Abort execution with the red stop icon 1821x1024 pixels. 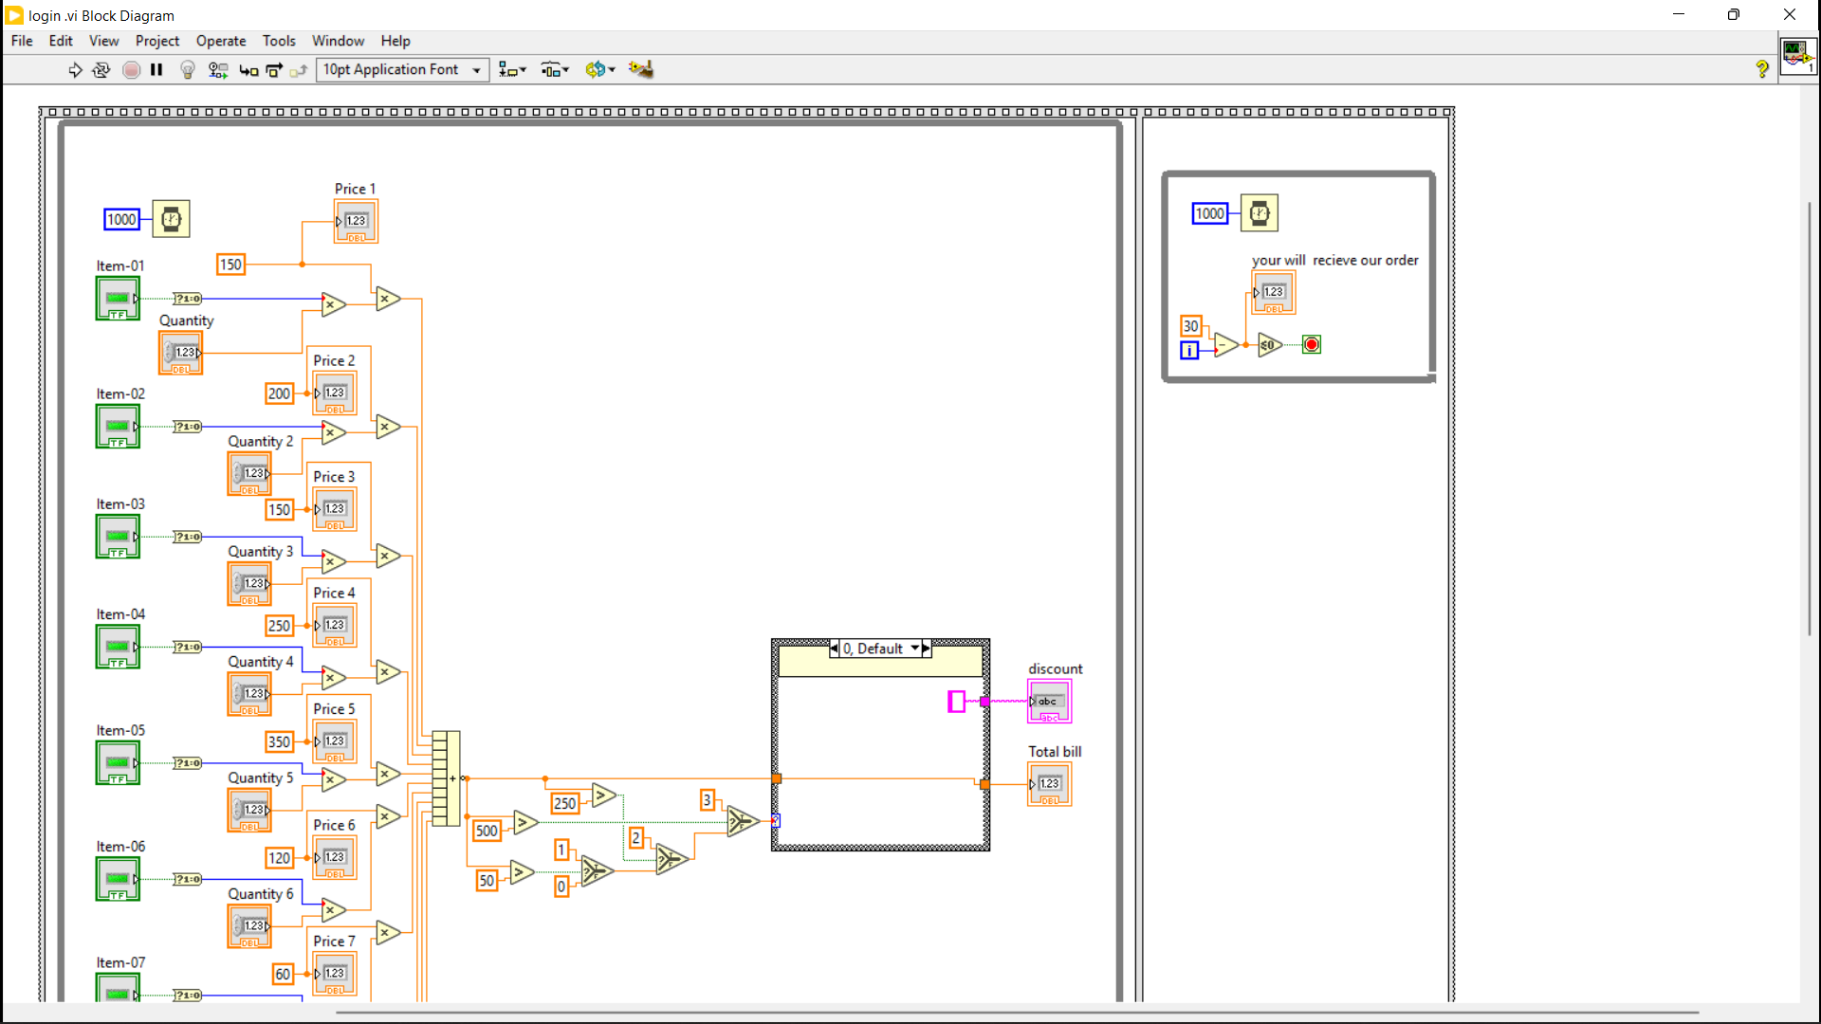[132, 69]
